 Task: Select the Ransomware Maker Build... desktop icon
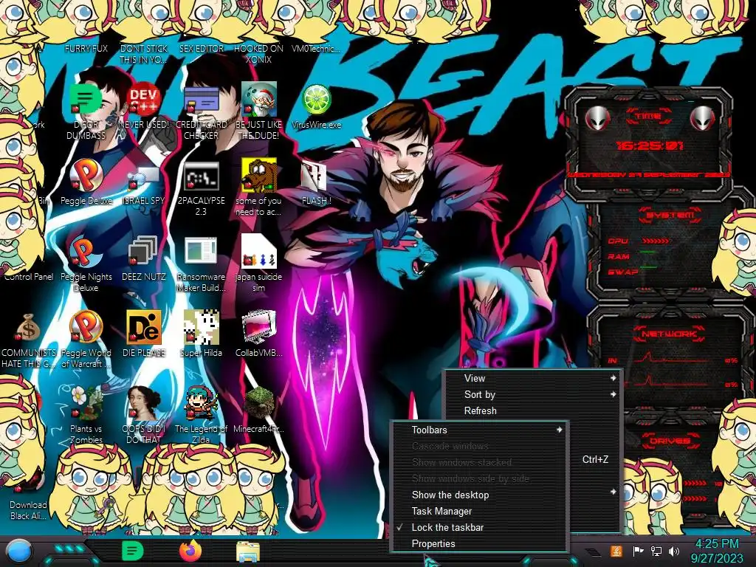pyautogui.click(x=201, y=251)
